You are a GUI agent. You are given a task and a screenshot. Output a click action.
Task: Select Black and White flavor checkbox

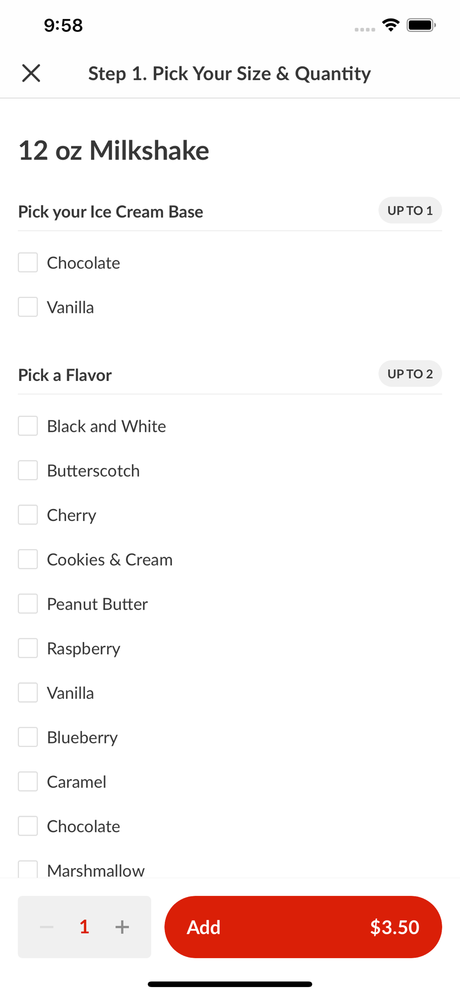[x=28, y=426]
